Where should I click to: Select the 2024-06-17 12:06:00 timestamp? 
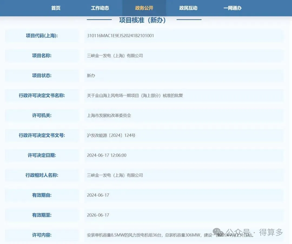107,155
